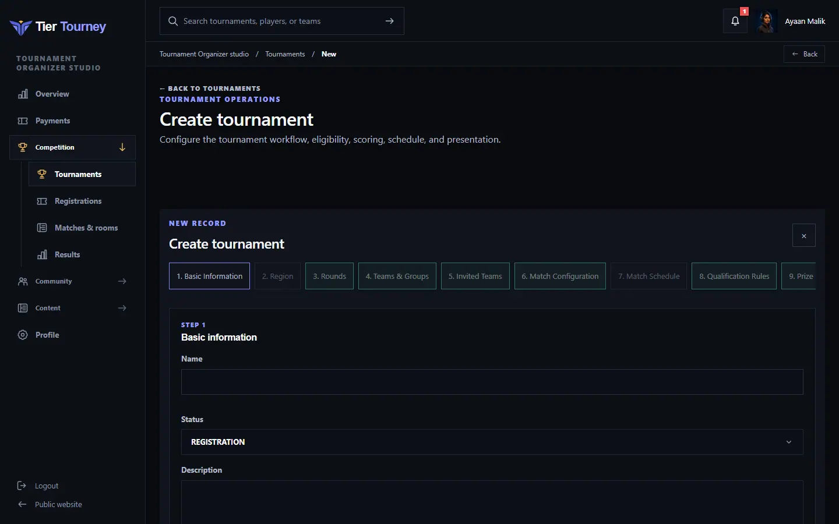Click the Results bar chart icon
Screen dimensions: 839x524
tap(42, 254)
